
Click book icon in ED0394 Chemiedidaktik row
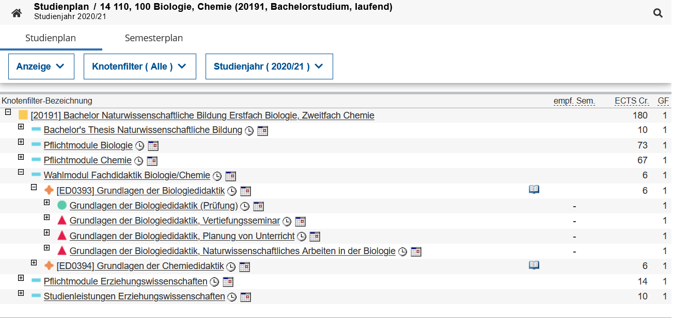(534, 265)
